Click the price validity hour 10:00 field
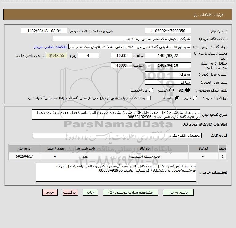 pyautogui.click(x=121, y=65)
